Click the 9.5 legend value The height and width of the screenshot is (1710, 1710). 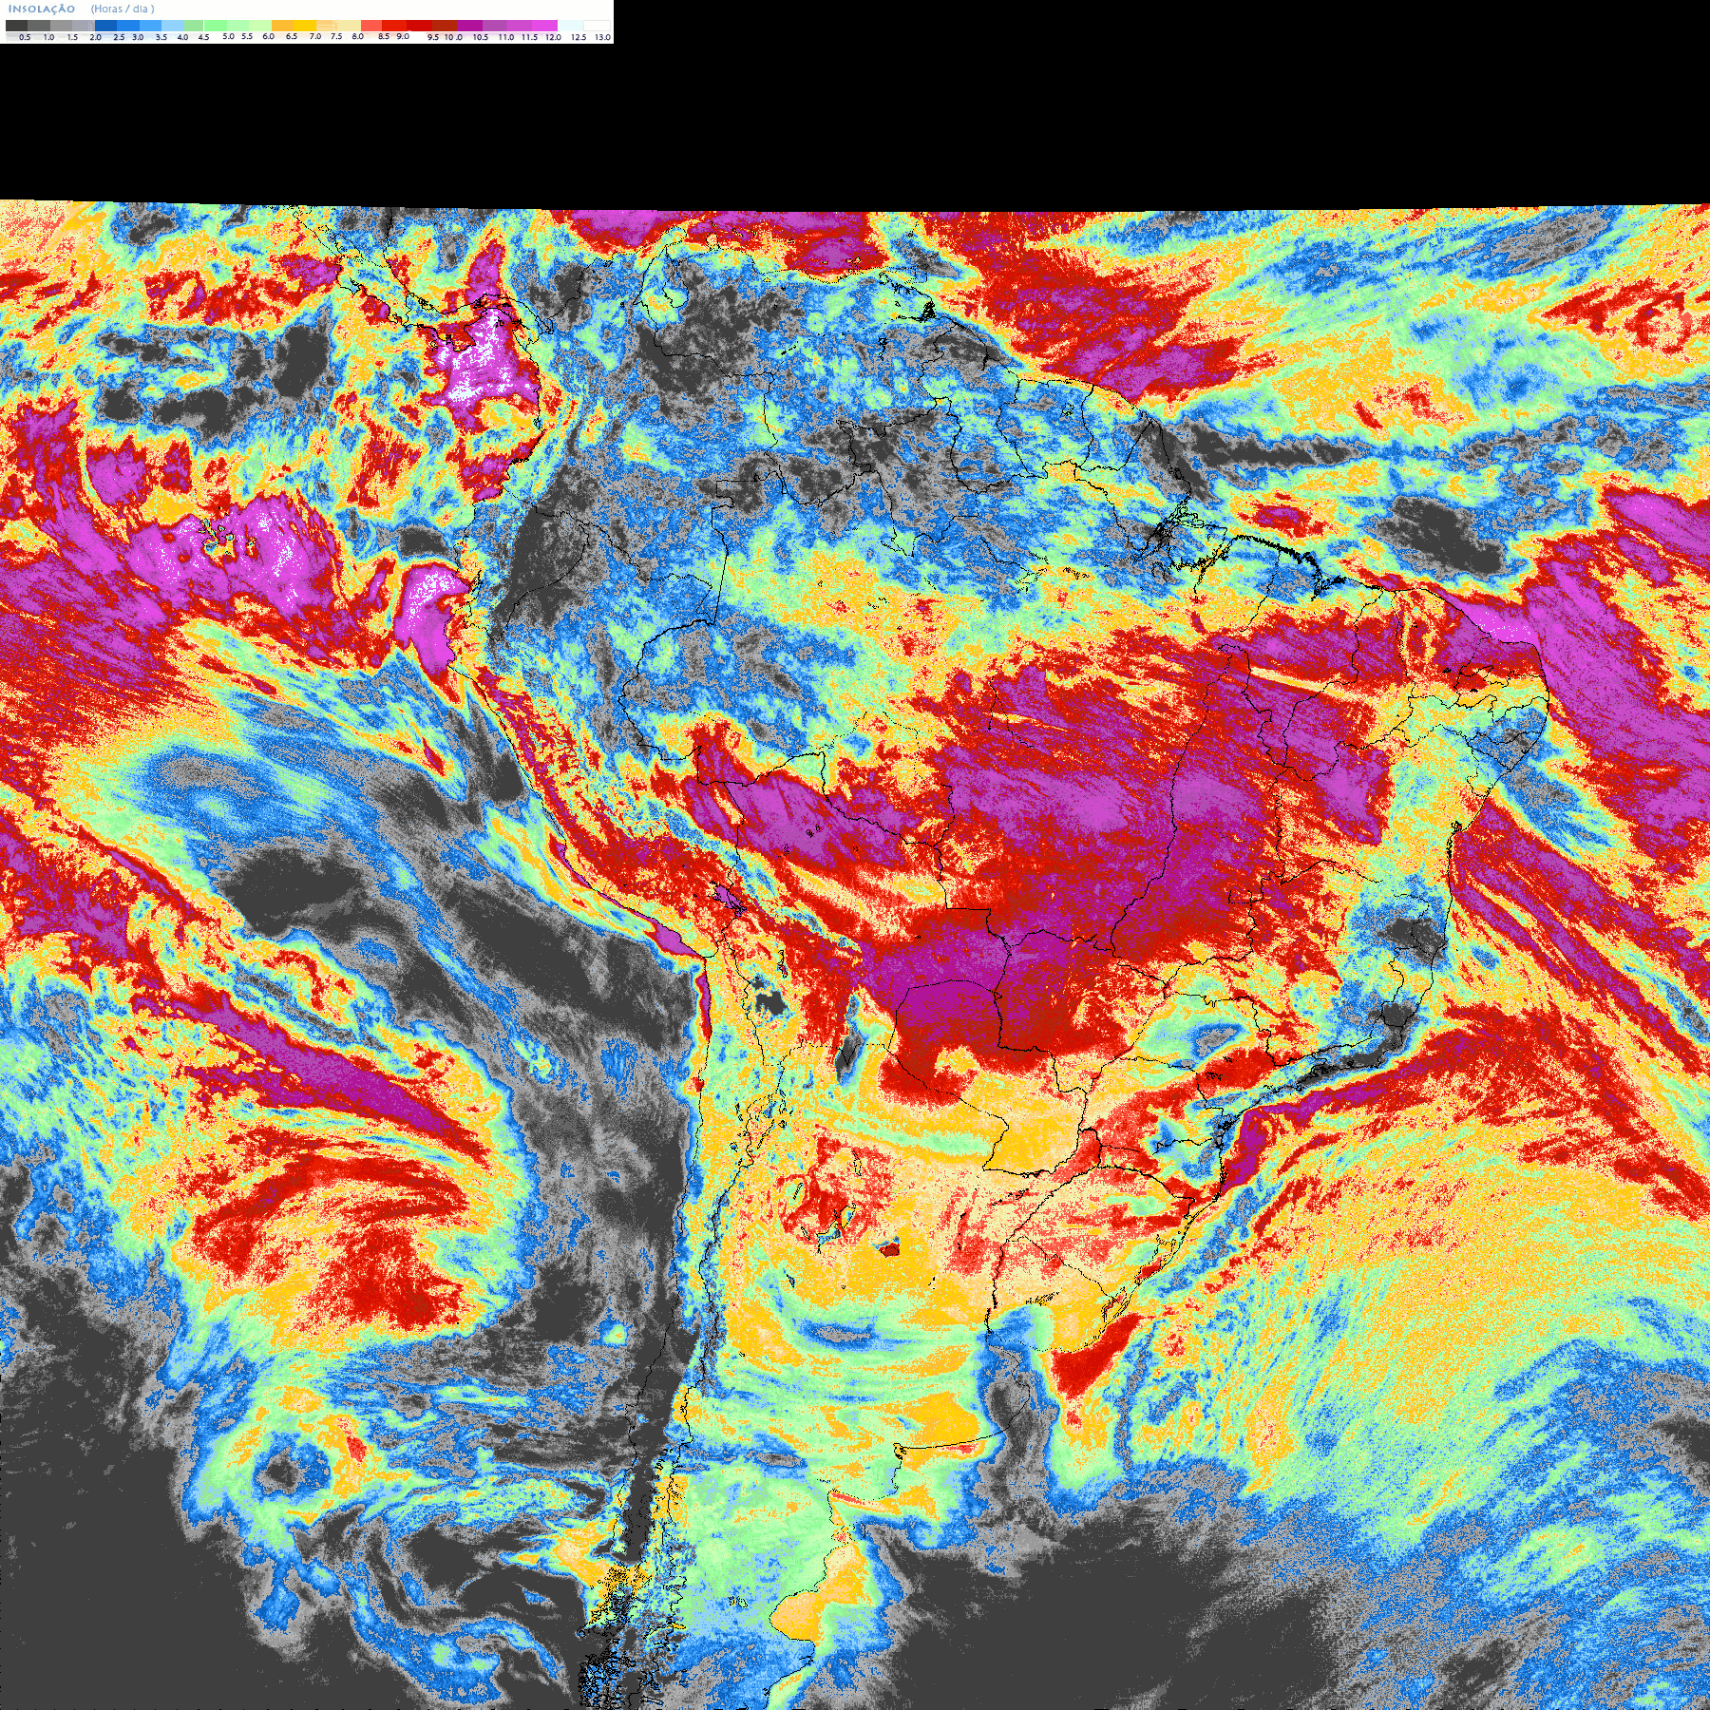point(433,37)
